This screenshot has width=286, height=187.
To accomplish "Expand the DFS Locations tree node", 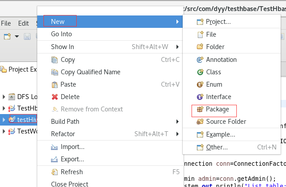I will point(4,97).
